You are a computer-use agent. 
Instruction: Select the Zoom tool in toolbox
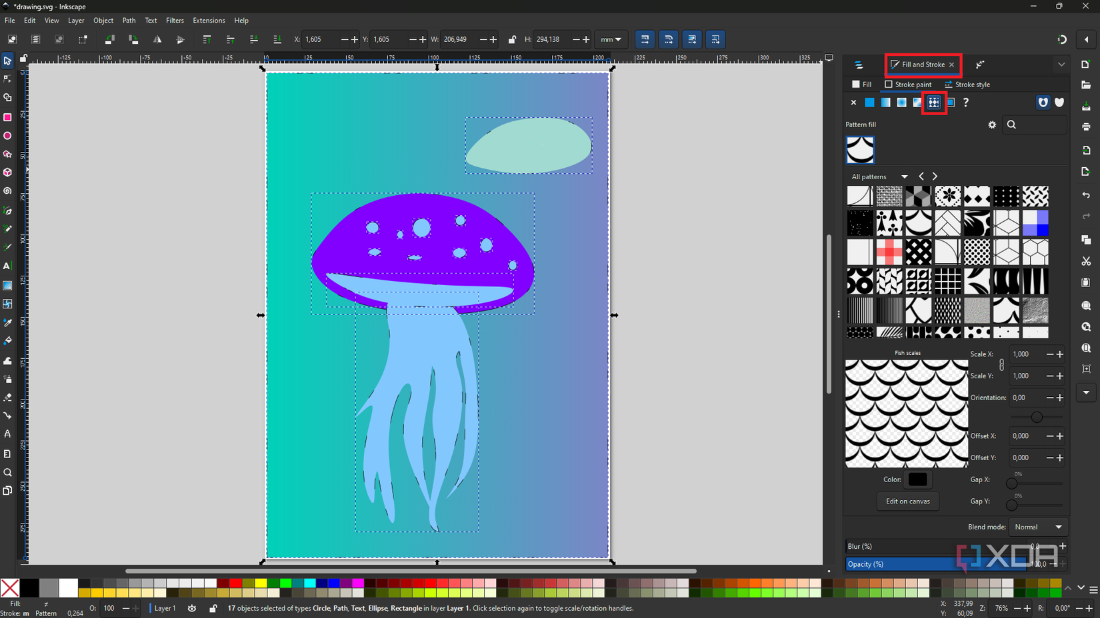[7, 473]
